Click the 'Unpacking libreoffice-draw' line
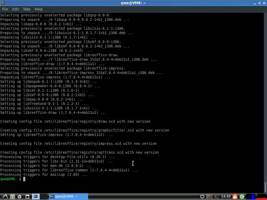Viewport: 267px width, 200px height. (x=52, y=64)
